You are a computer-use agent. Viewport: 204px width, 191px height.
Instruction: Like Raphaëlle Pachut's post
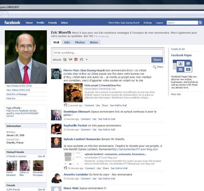tap(94, 130)
